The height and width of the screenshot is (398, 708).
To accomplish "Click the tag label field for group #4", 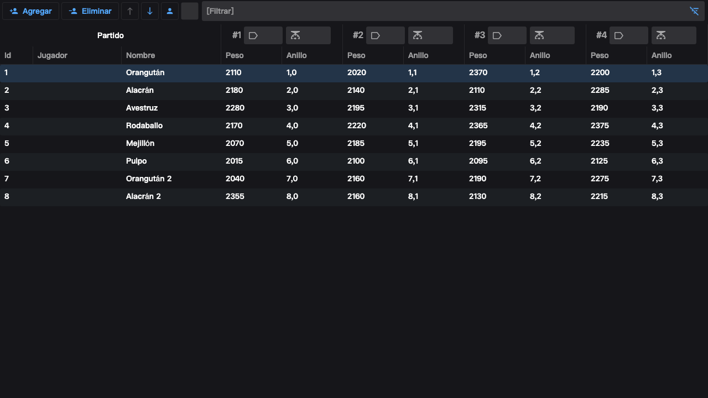I will (629, 35).
